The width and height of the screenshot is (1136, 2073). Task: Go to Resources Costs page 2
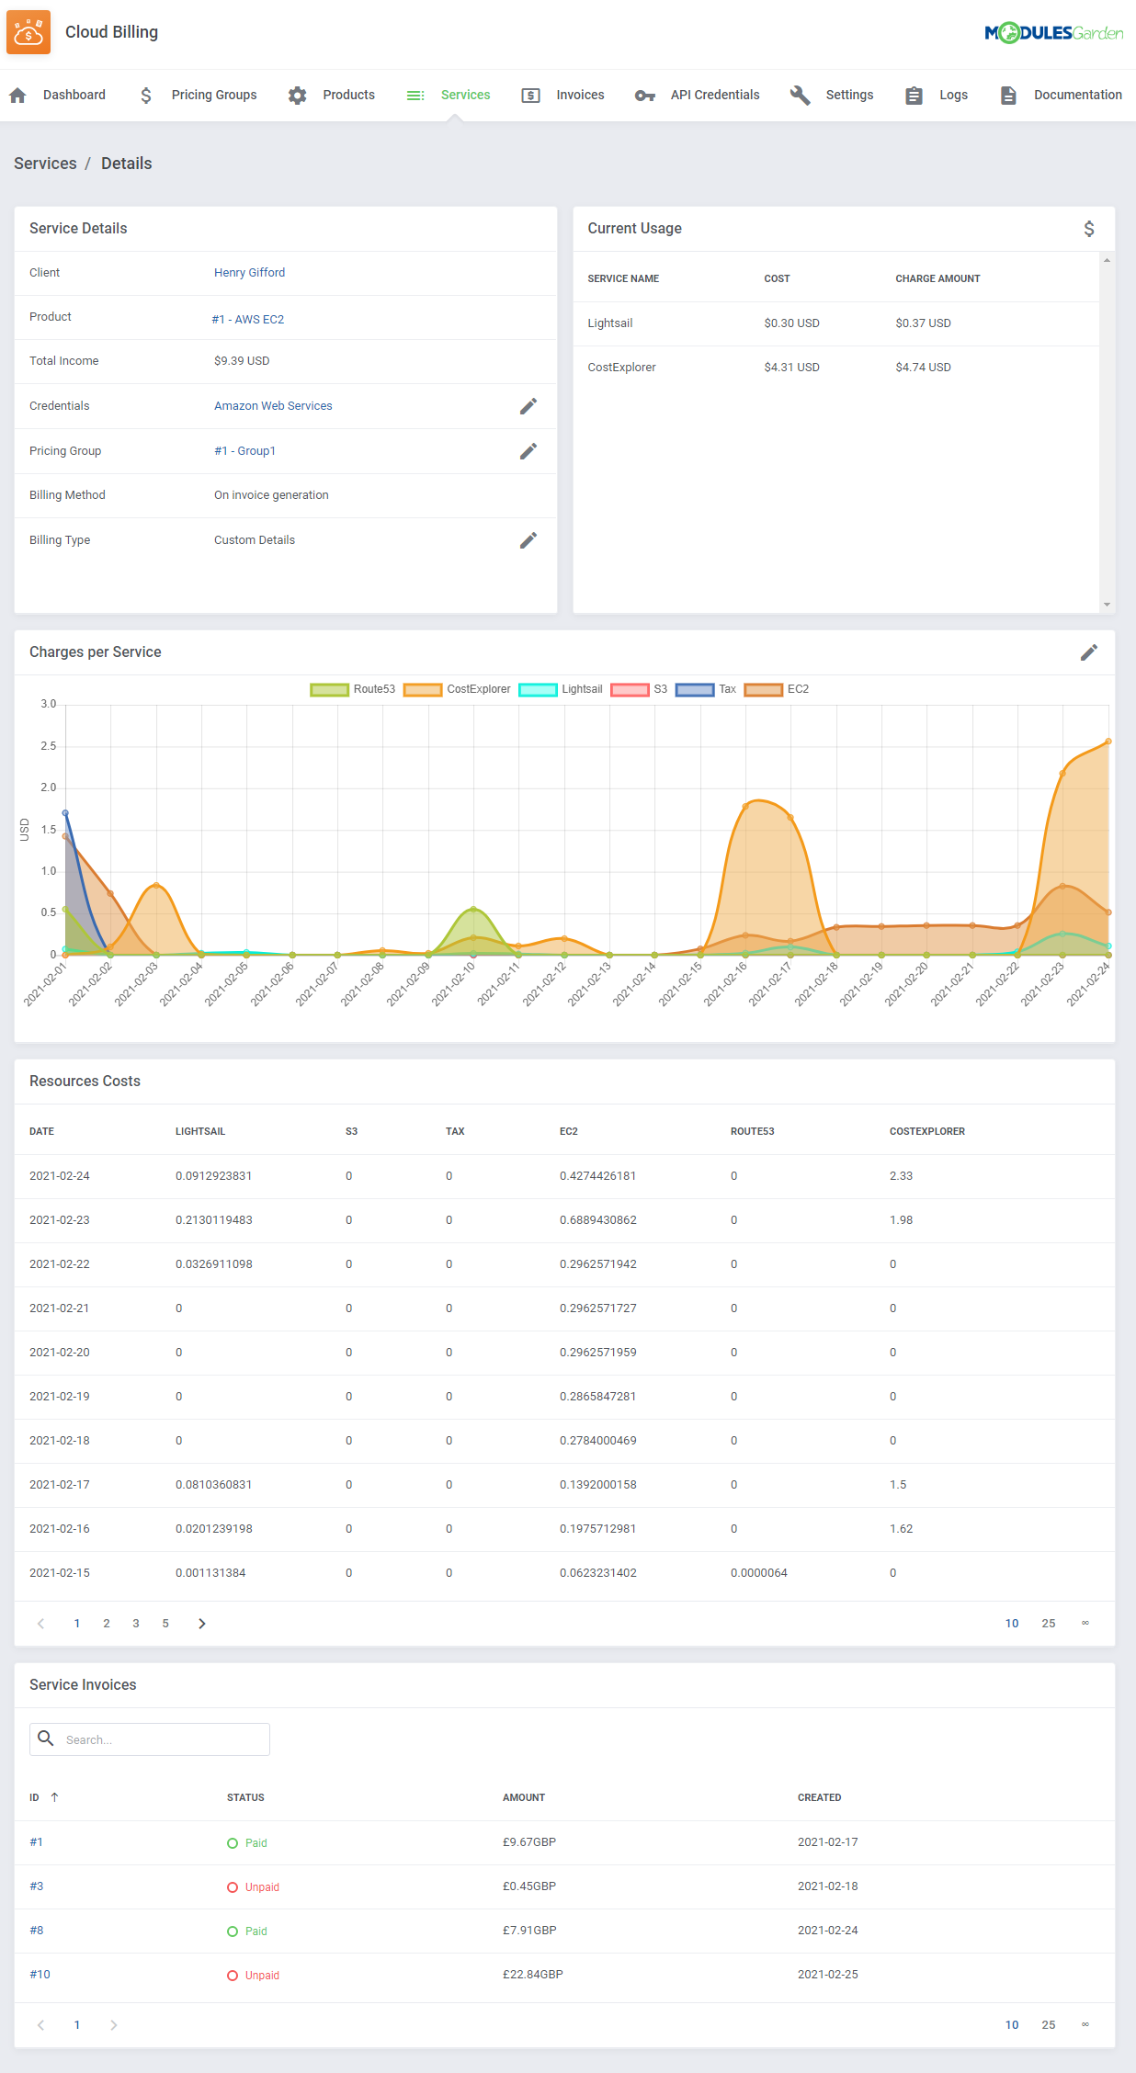coord(107,1624)
